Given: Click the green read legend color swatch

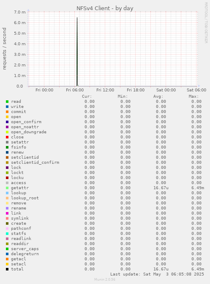Looking at the screenshot, I should pyautogui.click(x=7, y=102).
